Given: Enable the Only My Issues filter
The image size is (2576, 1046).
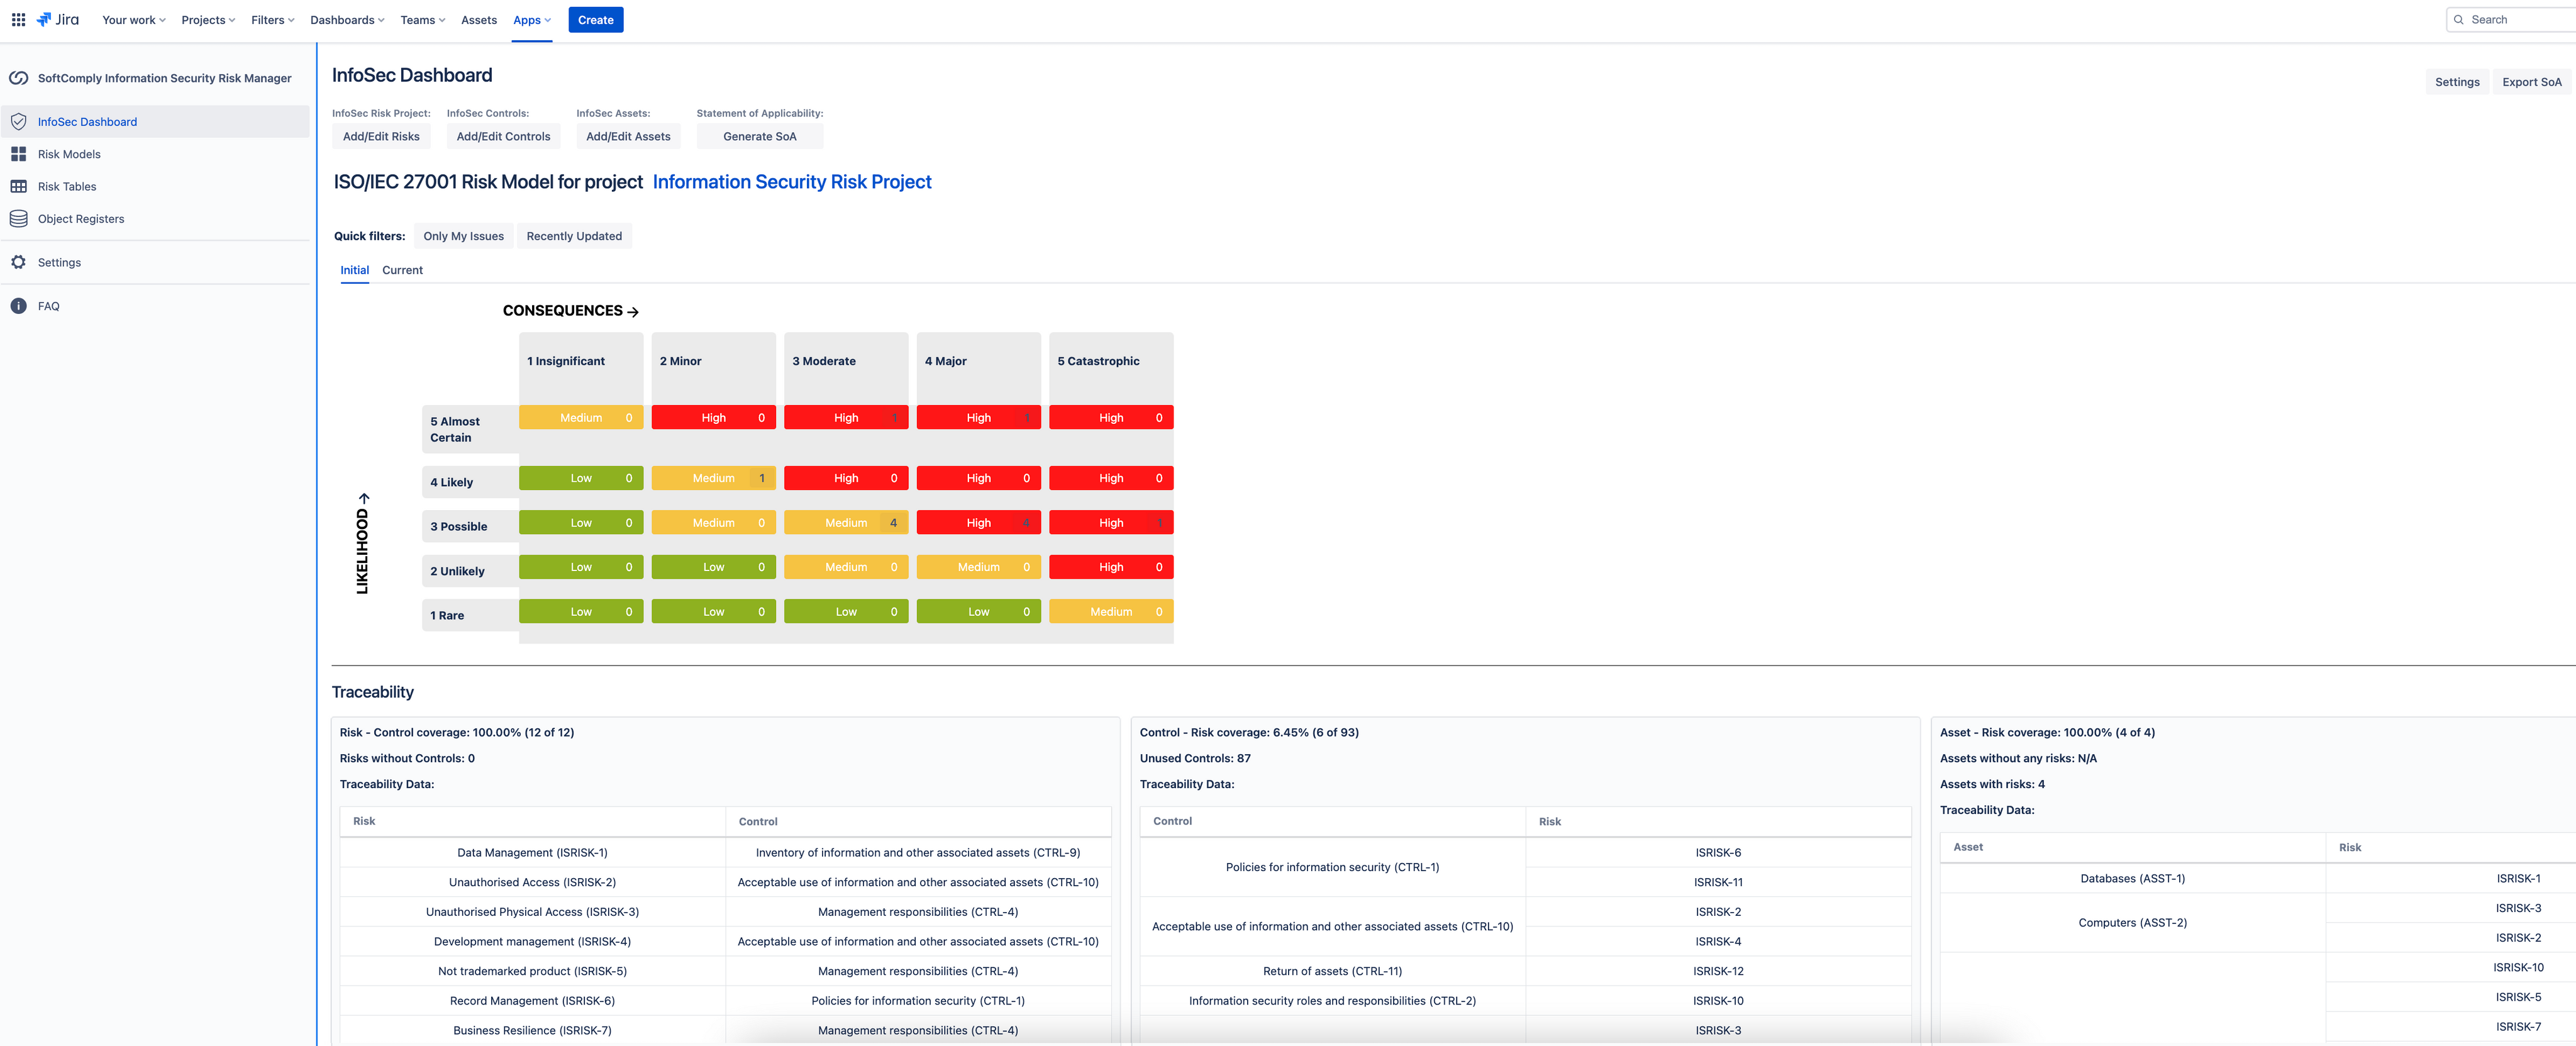Looking at the screenshot, I should (x=463, y=235).
